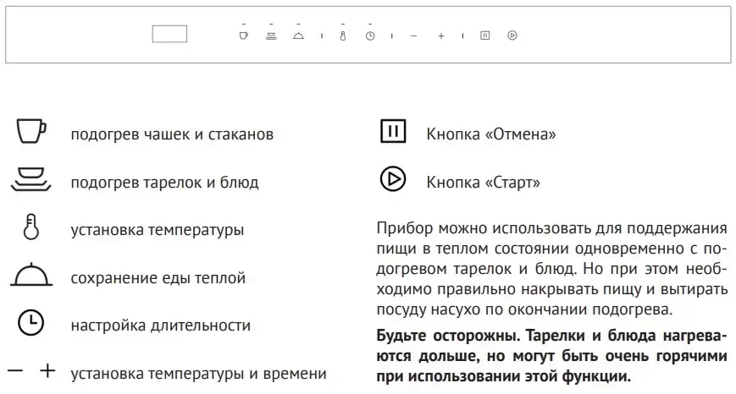Click the "подогрев чашек и стаканов" label
The height and width of the screenshot is (394, 736).
coord(172,134)
